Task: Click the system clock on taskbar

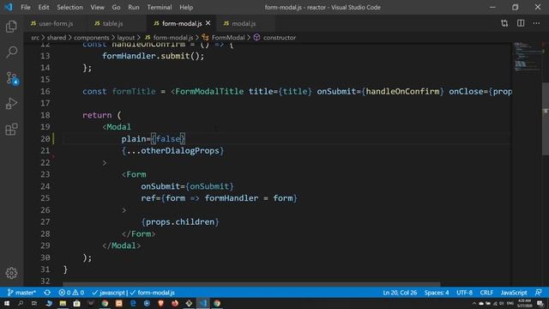Action: pos(524,303)
